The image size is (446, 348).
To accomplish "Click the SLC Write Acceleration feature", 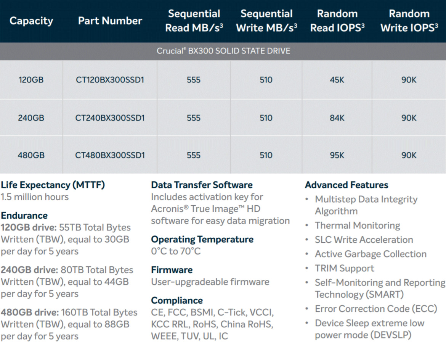I will [364, 240].
